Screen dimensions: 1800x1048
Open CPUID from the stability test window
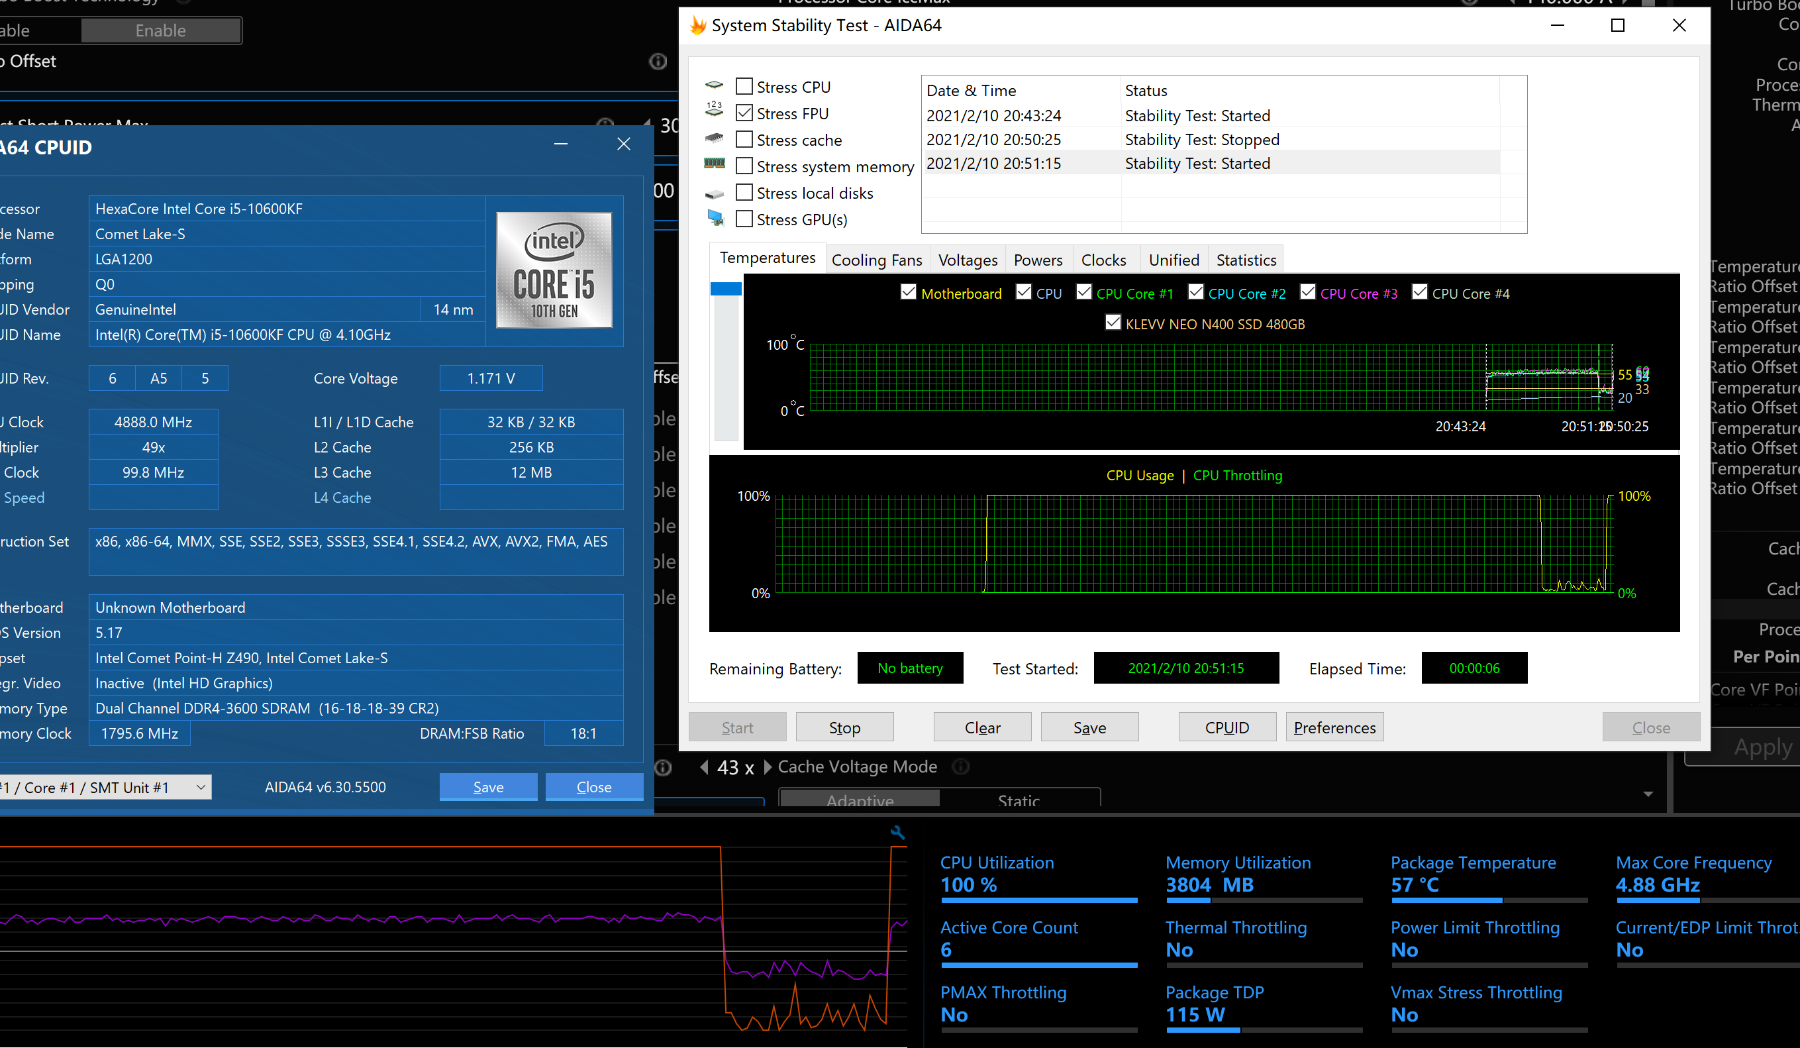tap(1227, 727)
